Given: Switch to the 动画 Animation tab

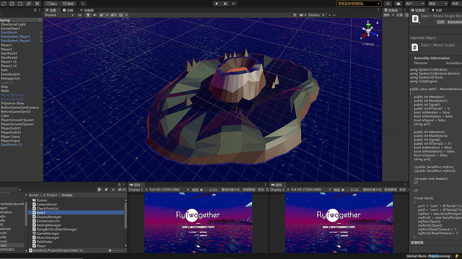Looking at the screenshot, I should click(x=68, y=10).
